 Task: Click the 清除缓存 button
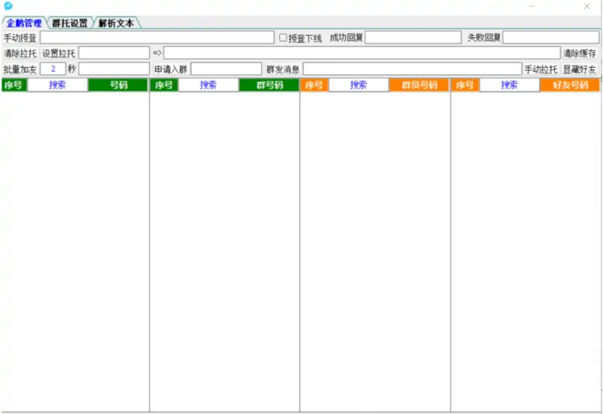580,54
